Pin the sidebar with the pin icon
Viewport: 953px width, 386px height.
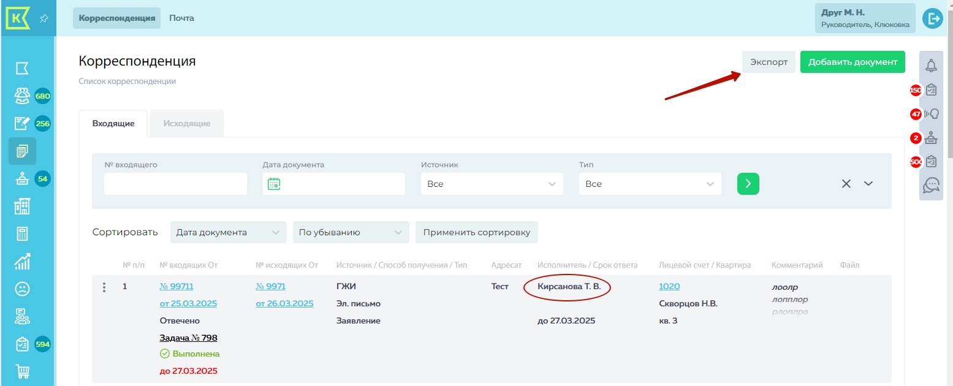(x=44, y=18)
